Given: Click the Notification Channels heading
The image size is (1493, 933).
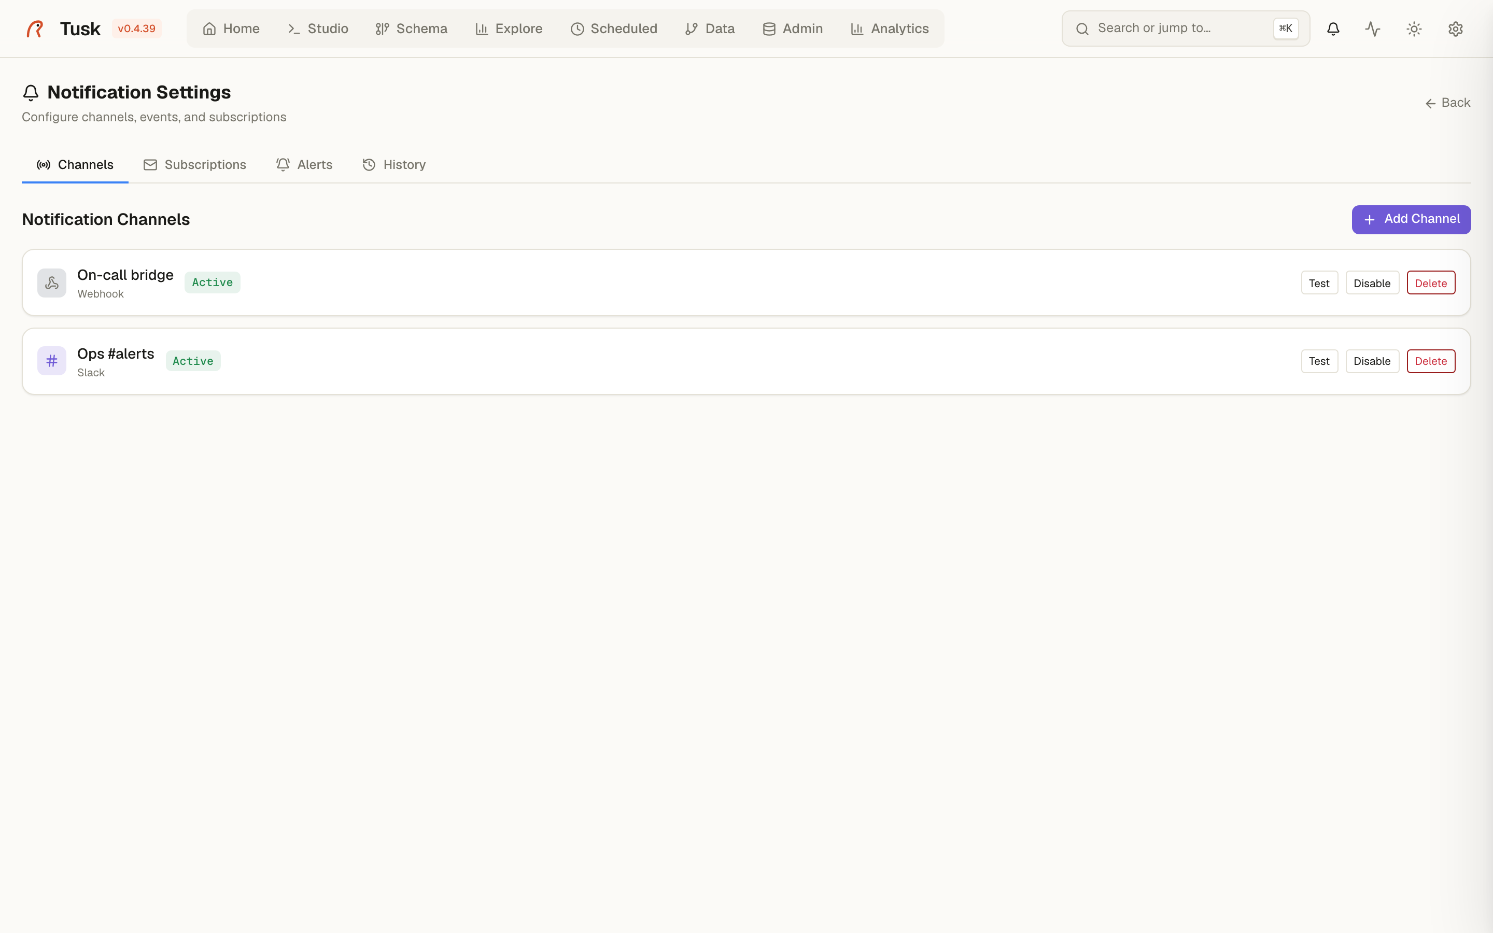Looking at the screenshot, I should [106, 220].
